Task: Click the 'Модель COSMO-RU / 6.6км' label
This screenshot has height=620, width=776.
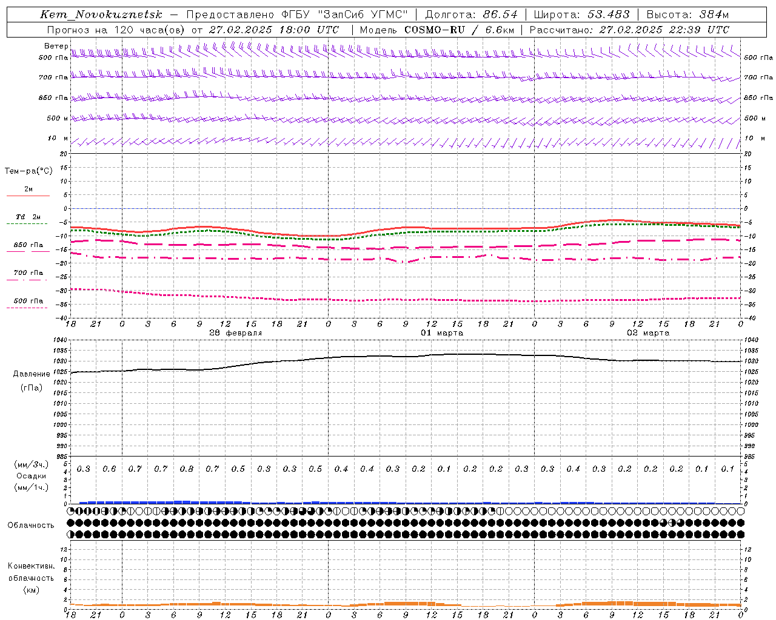Action: [x=436, y=30]
